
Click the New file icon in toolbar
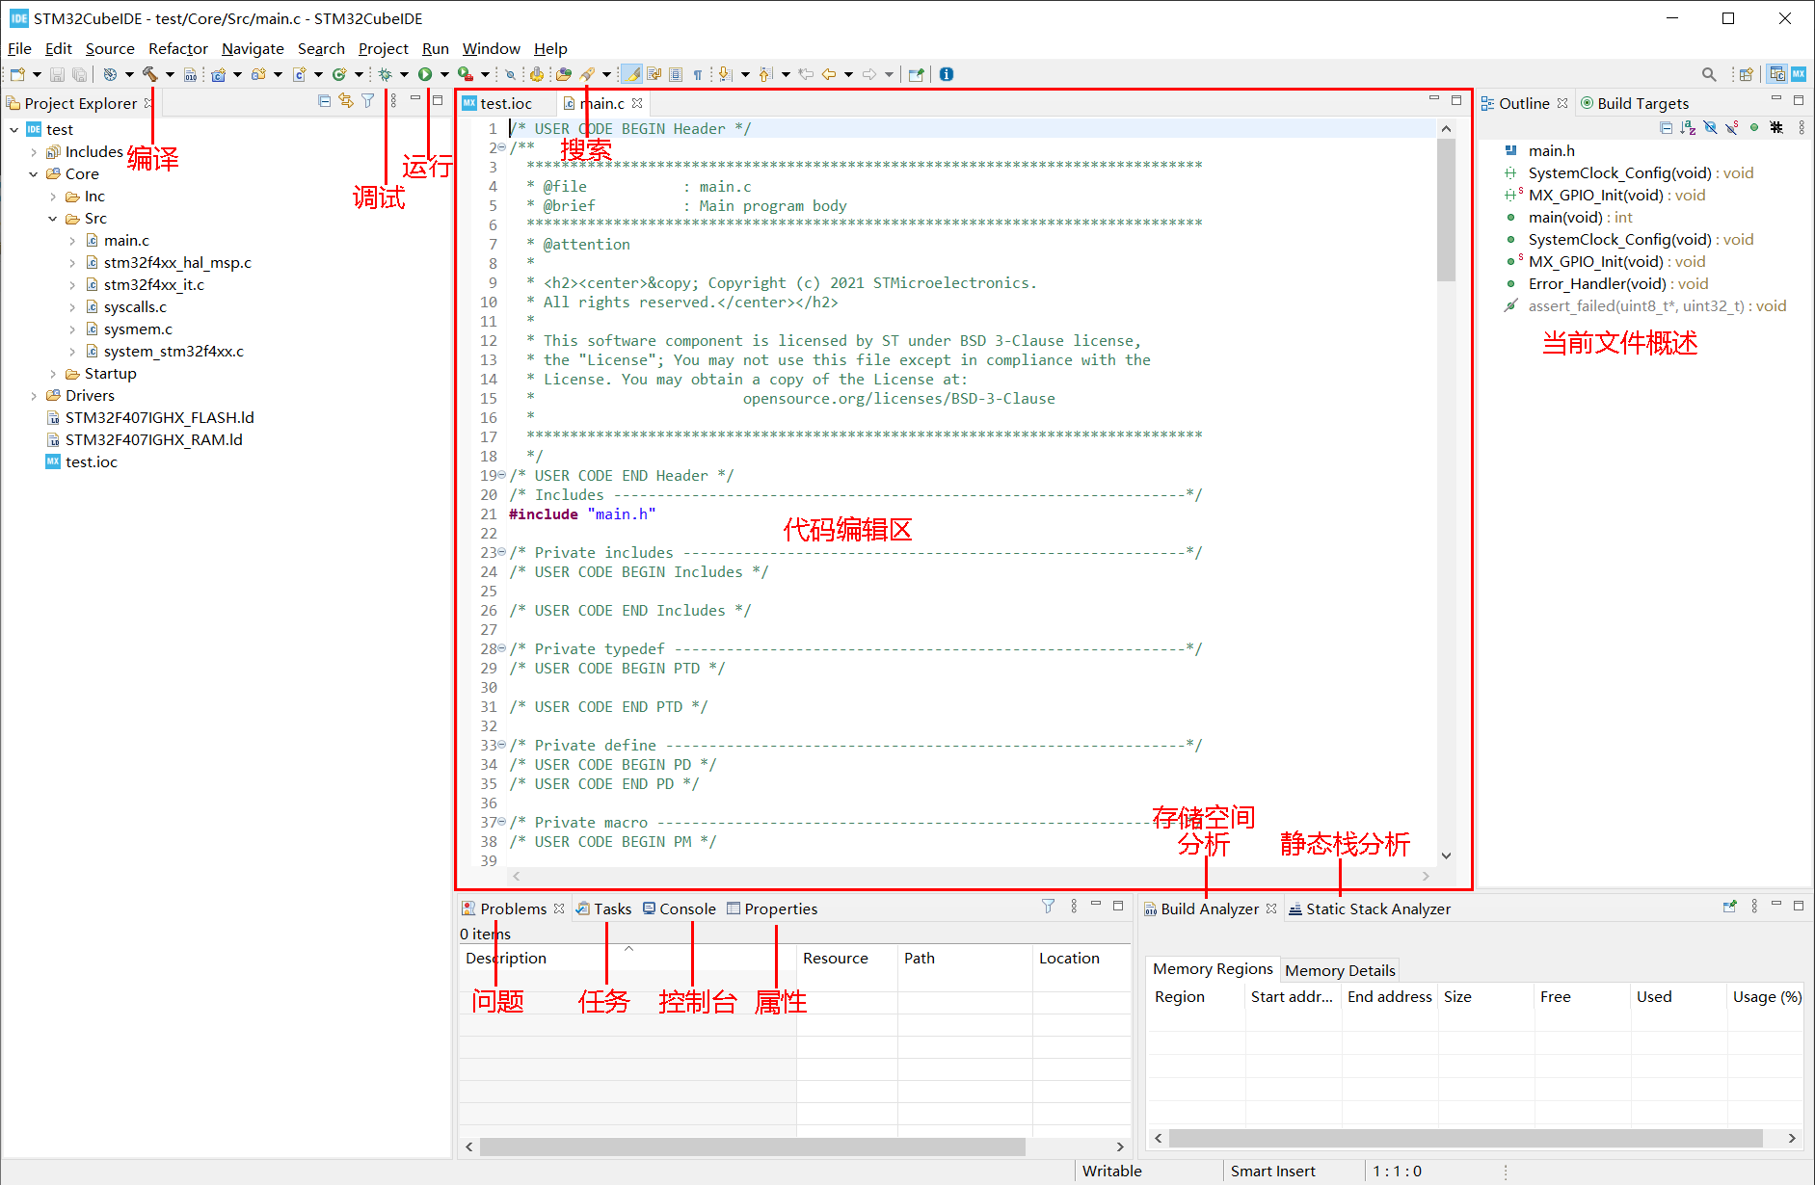(x=17, y=74)
